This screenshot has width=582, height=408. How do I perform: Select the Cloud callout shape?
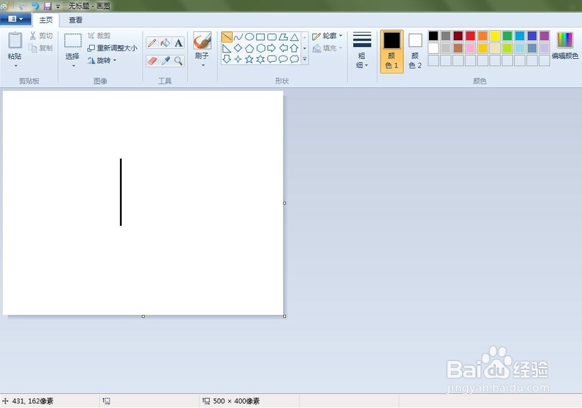point(294,59)
